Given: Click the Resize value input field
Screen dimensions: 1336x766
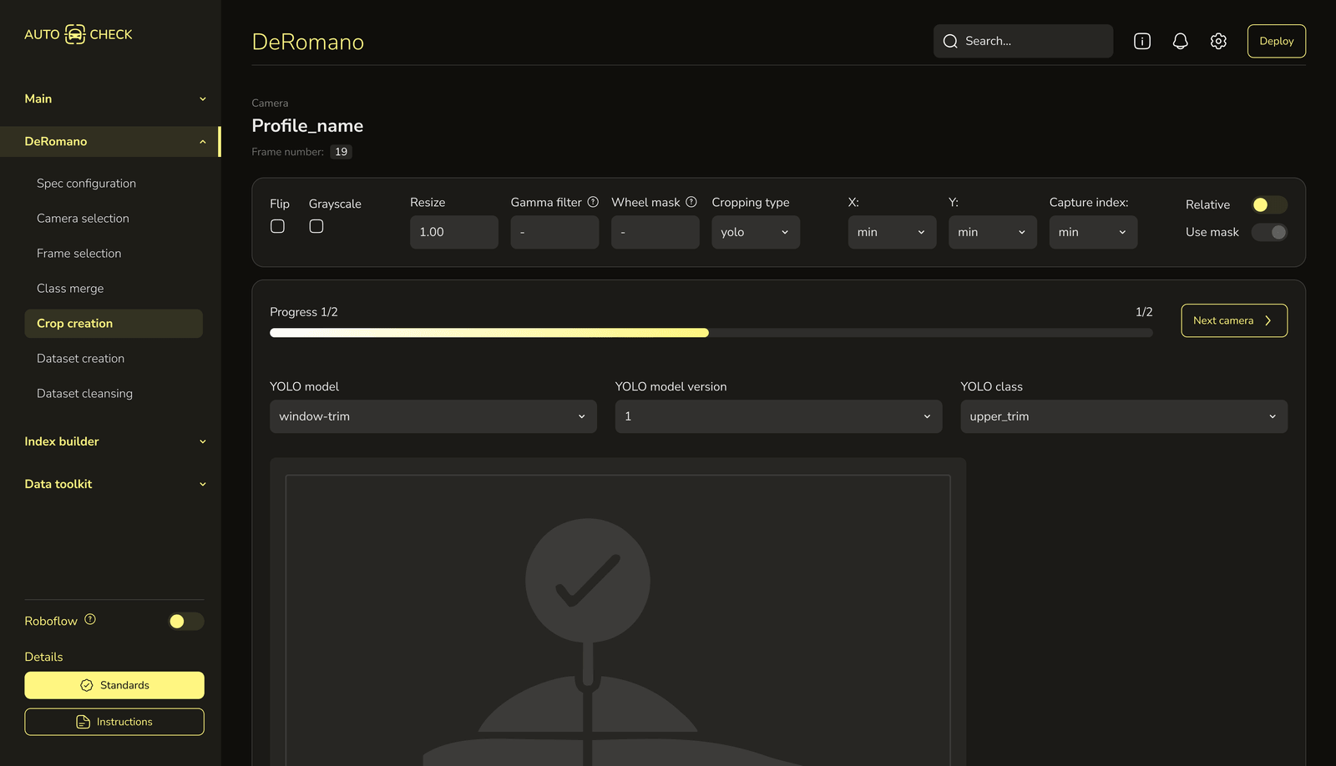Looking at the screenshot, I should 453,232.
